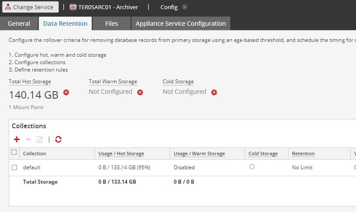Sort by the Retention column header

click(x=303, y=154)
